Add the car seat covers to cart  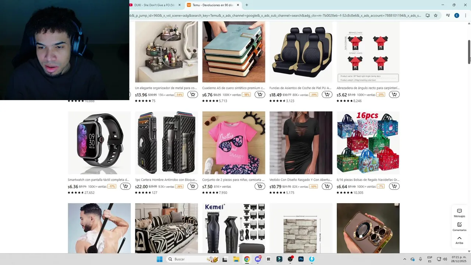click(327, 95)
